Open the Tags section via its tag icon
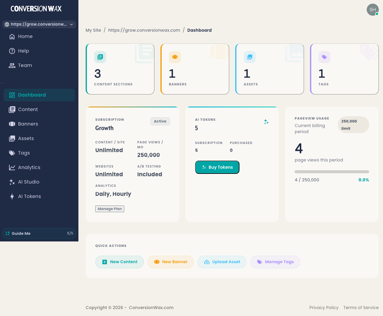383x316 pixels. pyautogui.click(x=12, y=153)
